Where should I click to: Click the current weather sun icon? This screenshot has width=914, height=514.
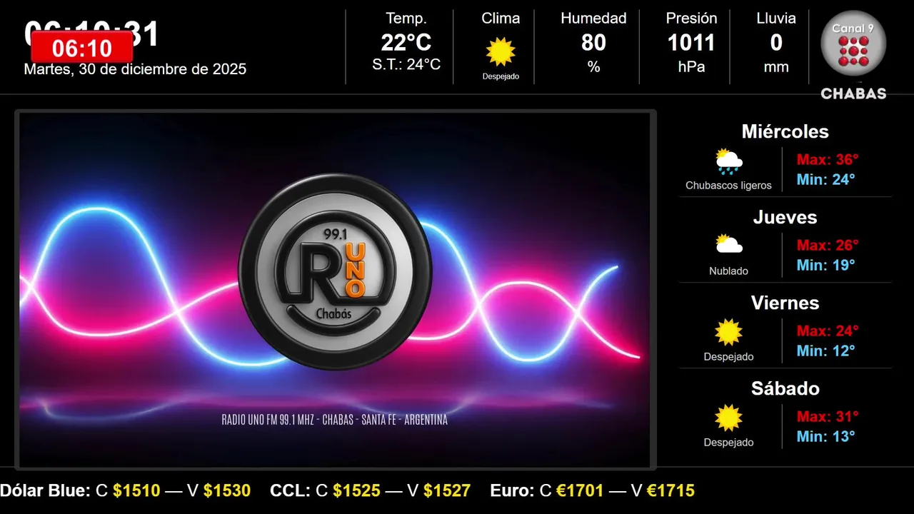click(501, 51)
